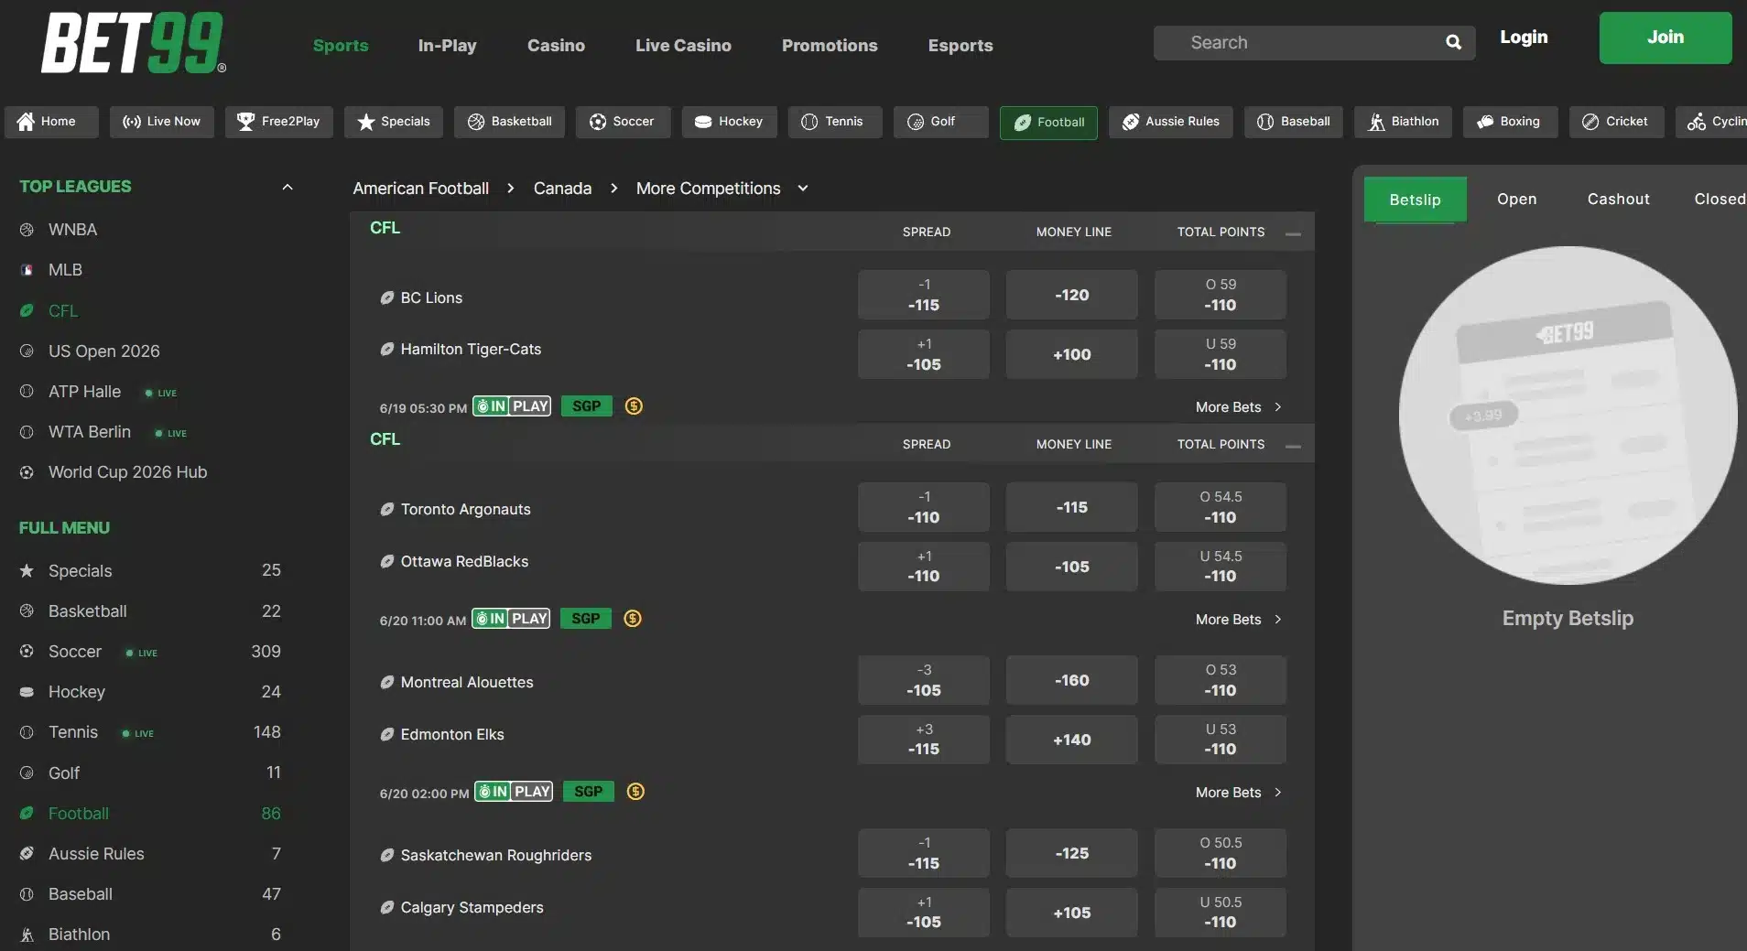
Task: Select Hamilton Tiger-Cats +100 money line
Action: coord(1072,354)
